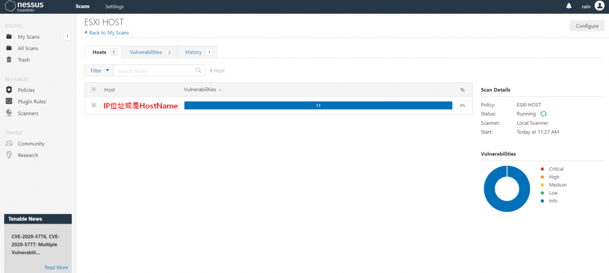Open the Scans top menu
Viewport: 609px width, 273px height.
pyautogui.click(x=82, y=7)
